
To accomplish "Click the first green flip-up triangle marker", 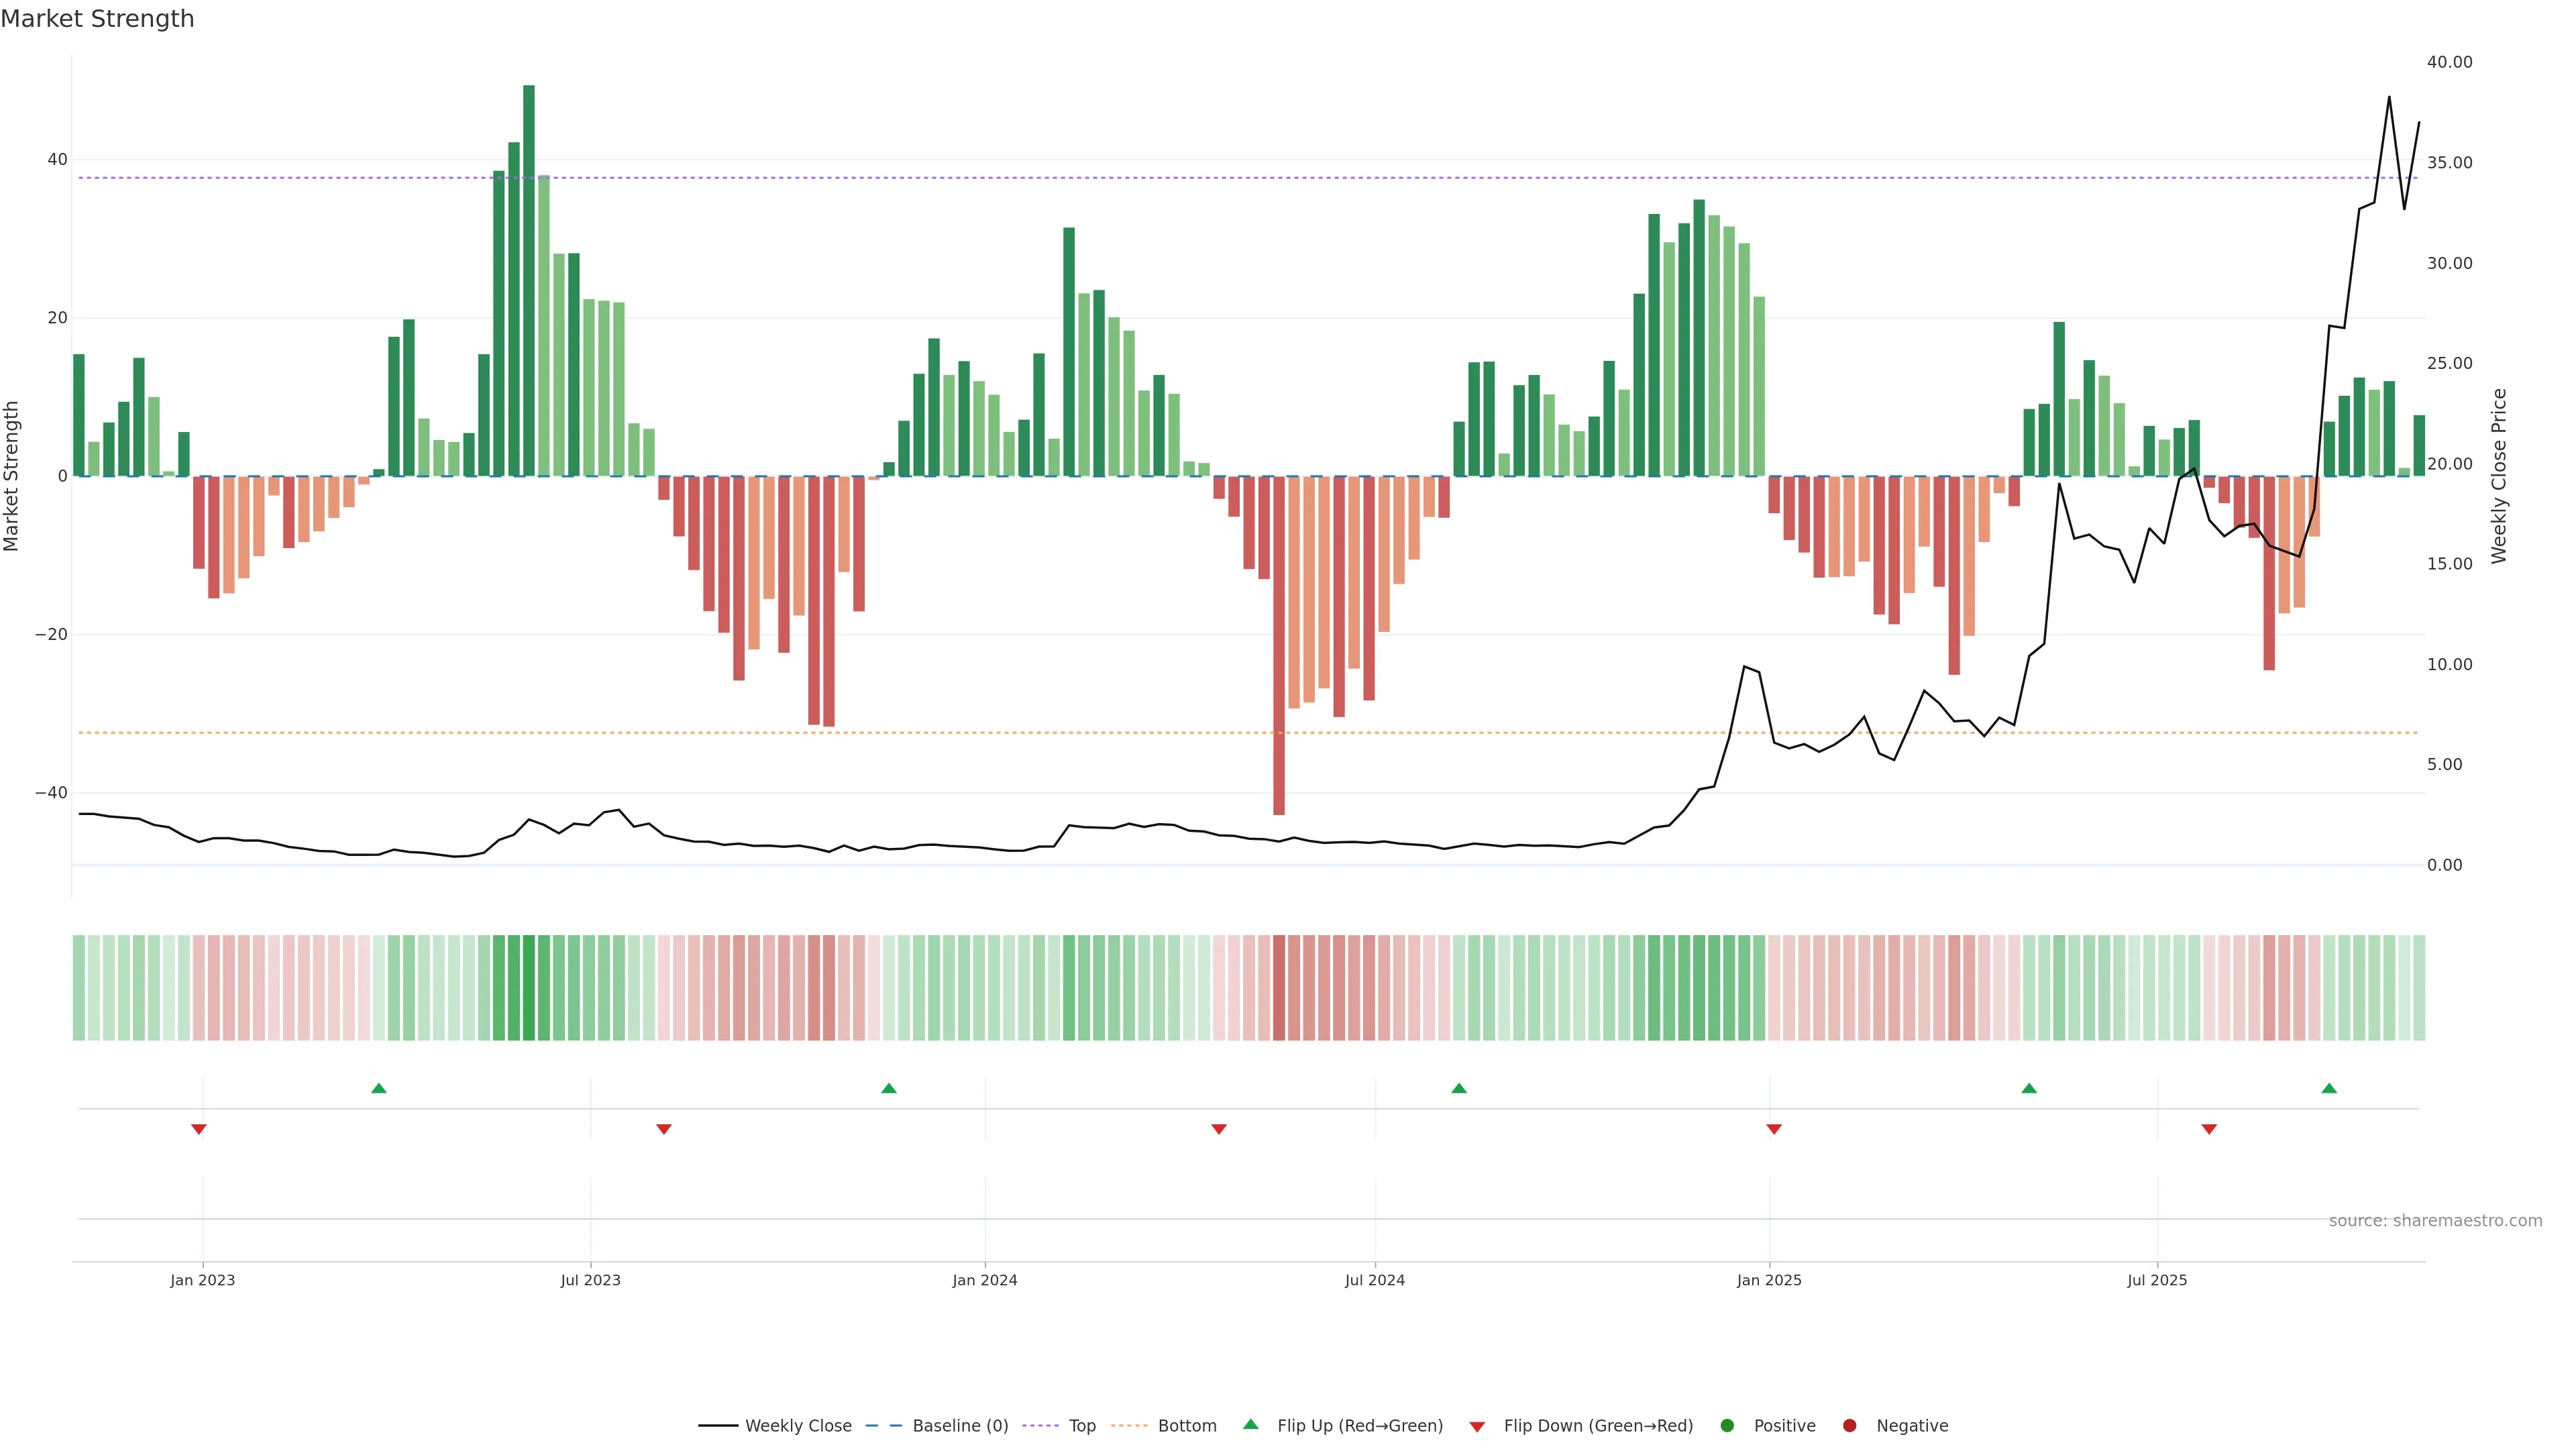I will tap(379, 1088).
